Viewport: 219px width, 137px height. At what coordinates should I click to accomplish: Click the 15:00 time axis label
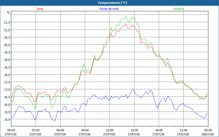point(134,130)
